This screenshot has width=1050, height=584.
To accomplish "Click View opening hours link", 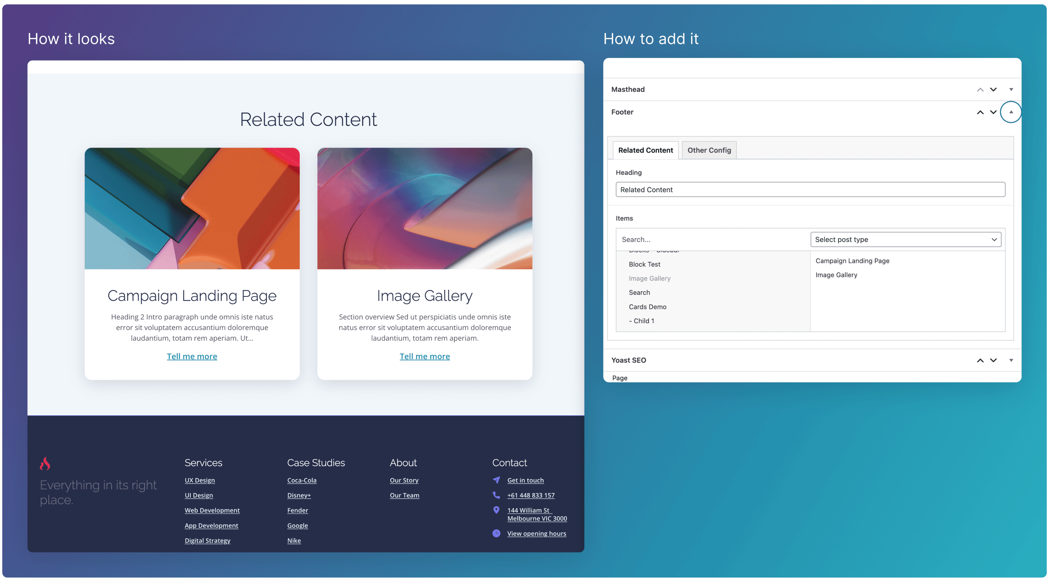I will pyautogui.click(x=536, y=534).
